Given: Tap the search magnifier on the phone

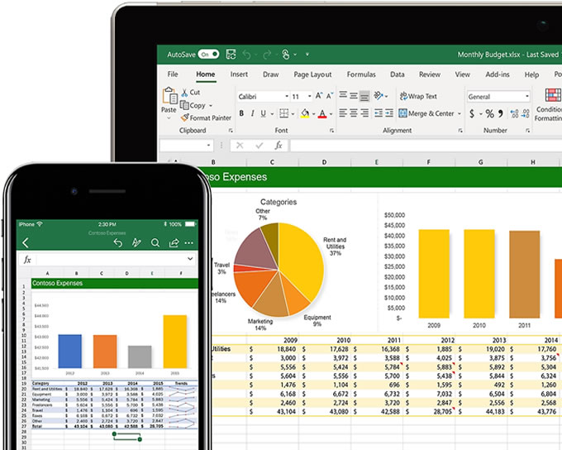Looking at the screenshot, I should [x=155, y=243].
